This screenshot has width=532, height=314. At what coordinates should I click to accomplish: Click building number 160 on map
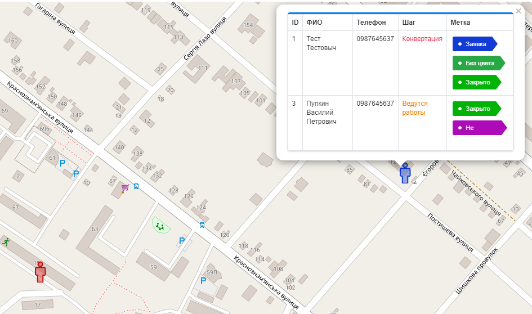point(13,41)
